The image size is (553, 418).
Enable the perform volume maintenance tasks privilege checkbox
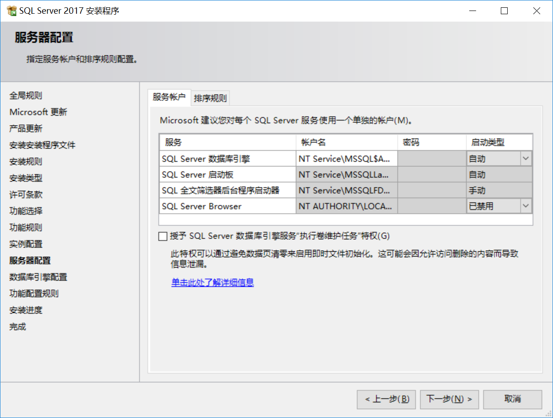pos(163,236)
